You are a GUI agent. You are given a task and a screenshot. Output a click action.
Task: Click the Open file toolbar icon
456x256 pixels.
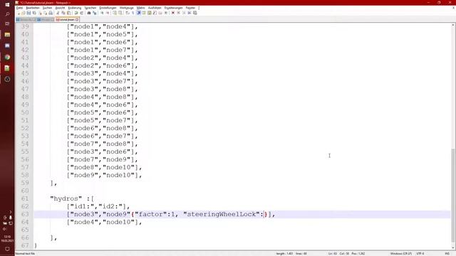(x=24, y=13)
